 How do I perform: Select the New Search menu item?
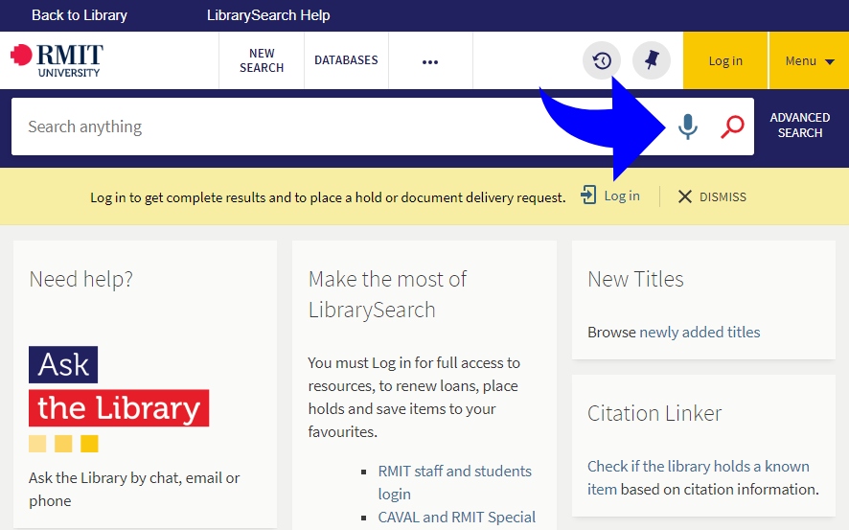tap(262, 60)
